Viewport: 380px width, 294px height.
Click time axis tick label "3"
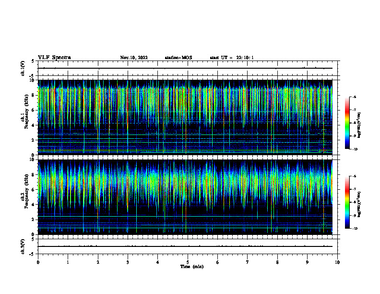click(128, 262)
